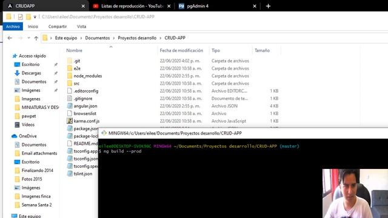
Task: Click Este equipo in the breadcrumb
Action: tap(66, 38)
